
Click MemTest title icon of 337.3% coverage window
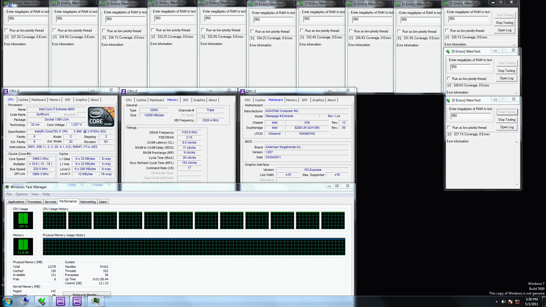5,3
